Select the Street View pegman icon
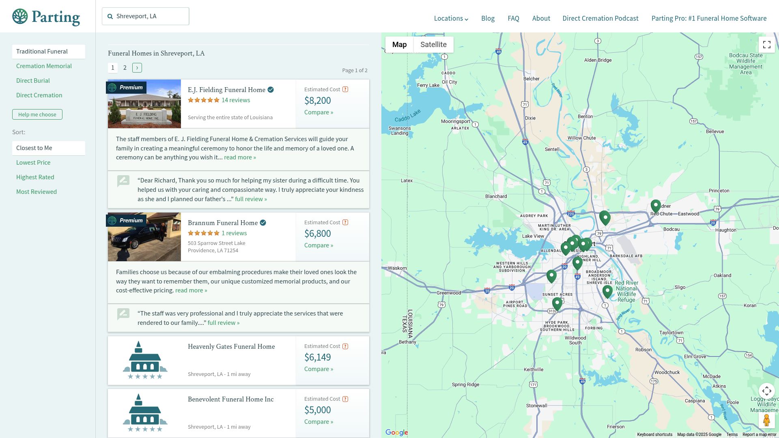Screen dimensions: 779x438 (x=766, y=420)
